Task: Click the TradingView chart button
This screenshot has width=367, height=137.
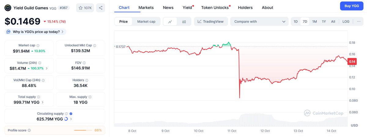Action: point(211,22)
